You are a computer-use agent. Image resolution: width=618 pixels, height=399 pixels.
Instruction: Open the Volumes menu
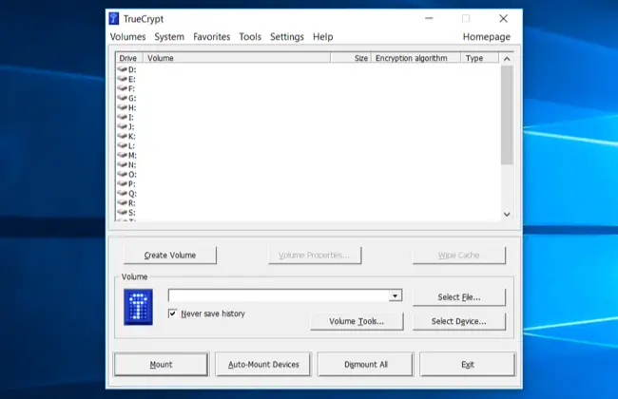pyautogui.click(x=127, y=37)
